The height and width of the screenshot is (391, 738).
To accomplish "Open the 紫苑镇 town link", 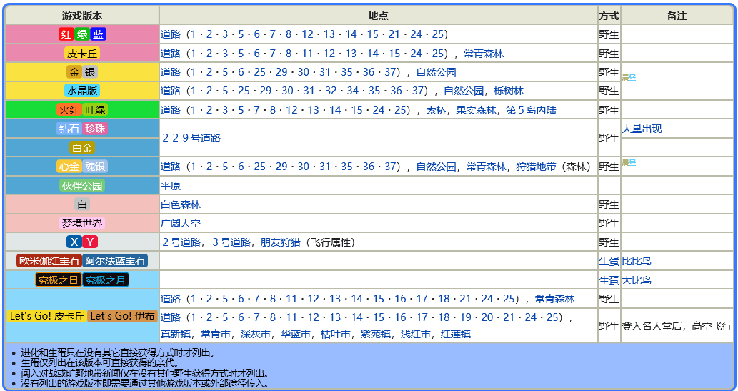I will coord(376,334).
